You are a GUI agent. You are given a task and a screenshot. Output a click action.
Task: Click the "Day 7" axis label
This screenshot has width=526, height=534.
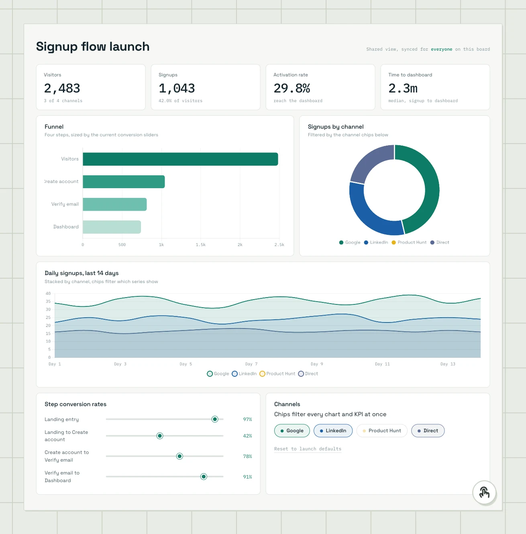click(251, 364)
